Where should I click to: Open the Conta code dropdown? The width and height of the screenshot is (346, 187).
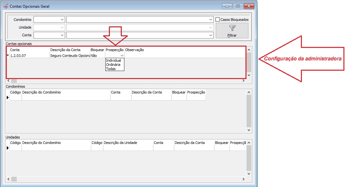click(62, 35)
